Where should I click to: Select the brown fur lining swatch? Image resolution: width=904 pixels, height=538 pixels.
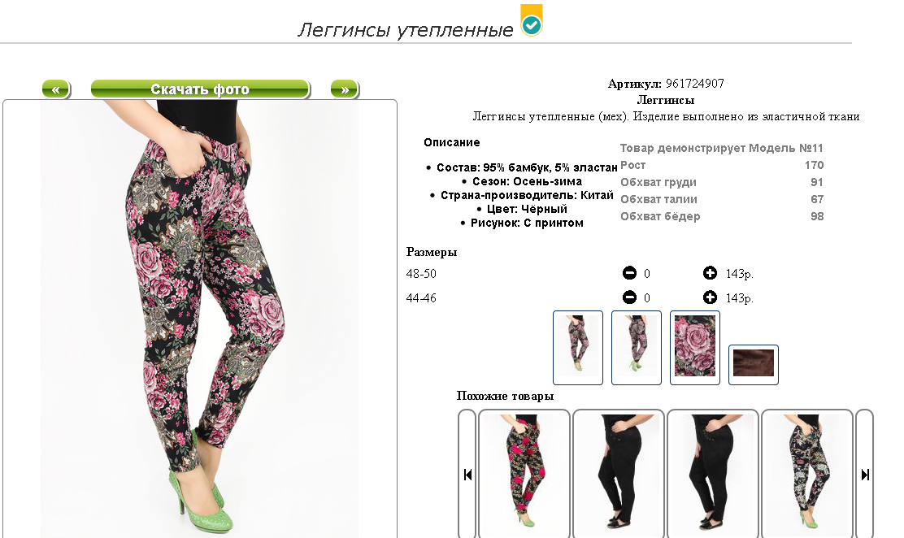click(x=754, y=364)
